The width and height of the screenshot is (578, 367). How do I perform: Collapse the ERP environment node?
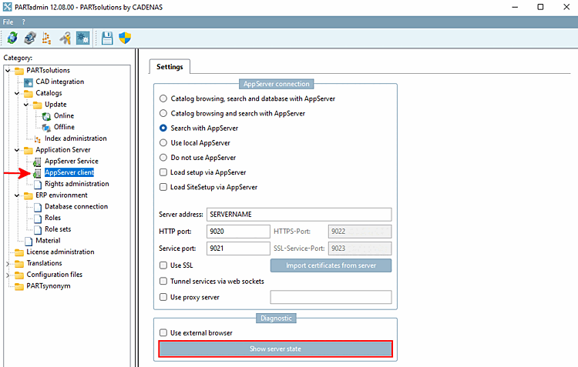coord(17,195)
